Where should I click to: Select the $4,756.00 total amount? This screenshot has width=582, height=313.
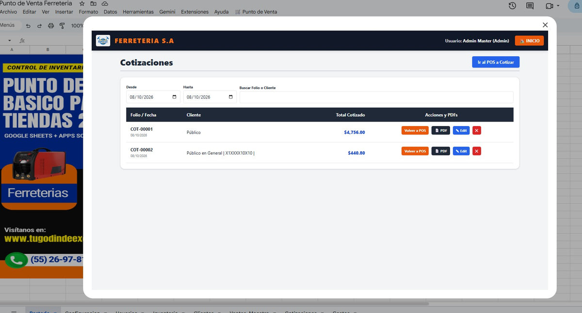tap(355, 132)
